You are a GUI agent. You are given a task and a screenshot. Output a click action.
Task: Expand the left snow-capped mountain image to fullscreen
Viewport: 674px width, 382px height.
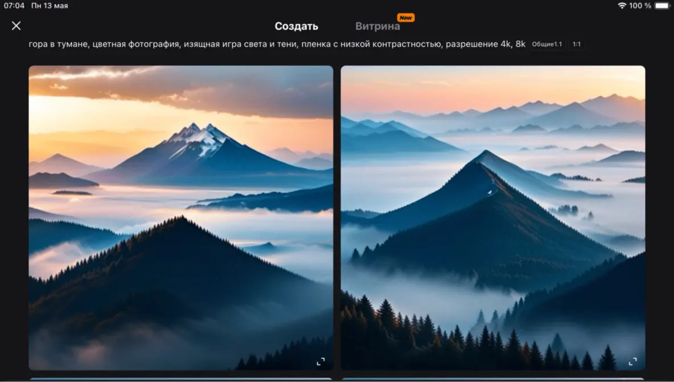point(320,362)
